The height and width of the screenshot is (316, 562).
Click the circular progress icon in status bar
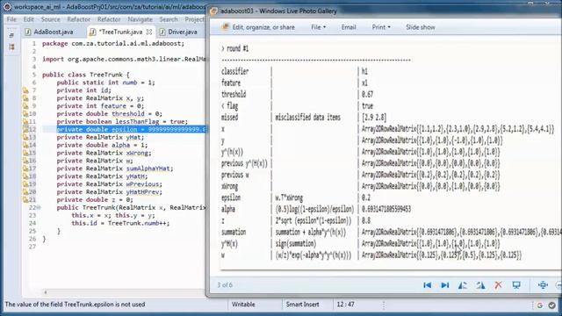540,305
